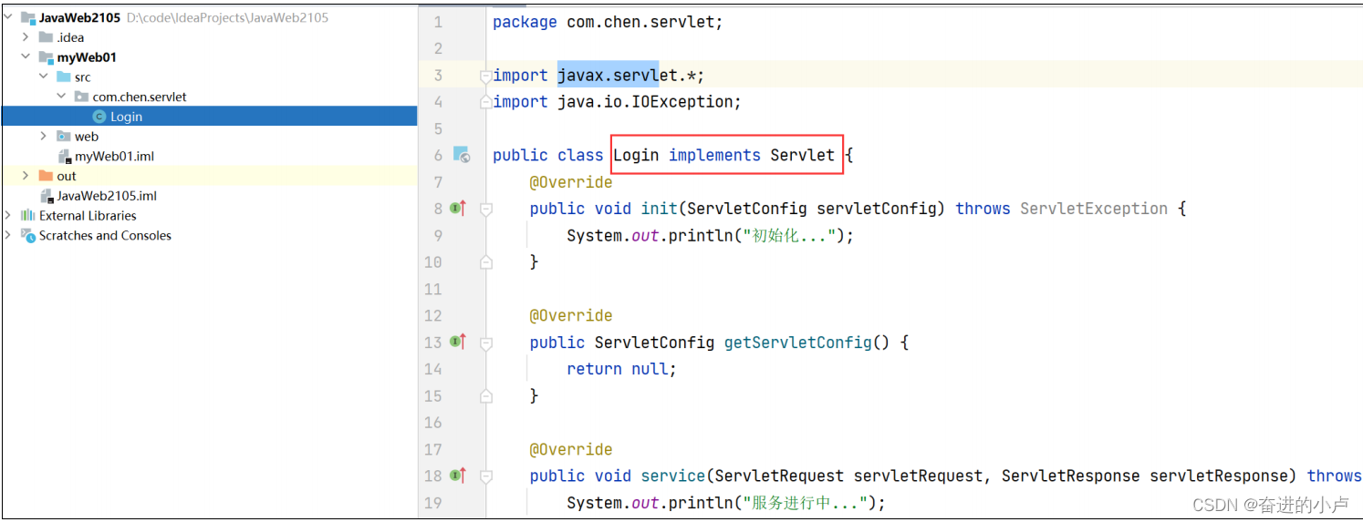Click the Scratches and Consoles icon

click(x=28, y=235)
